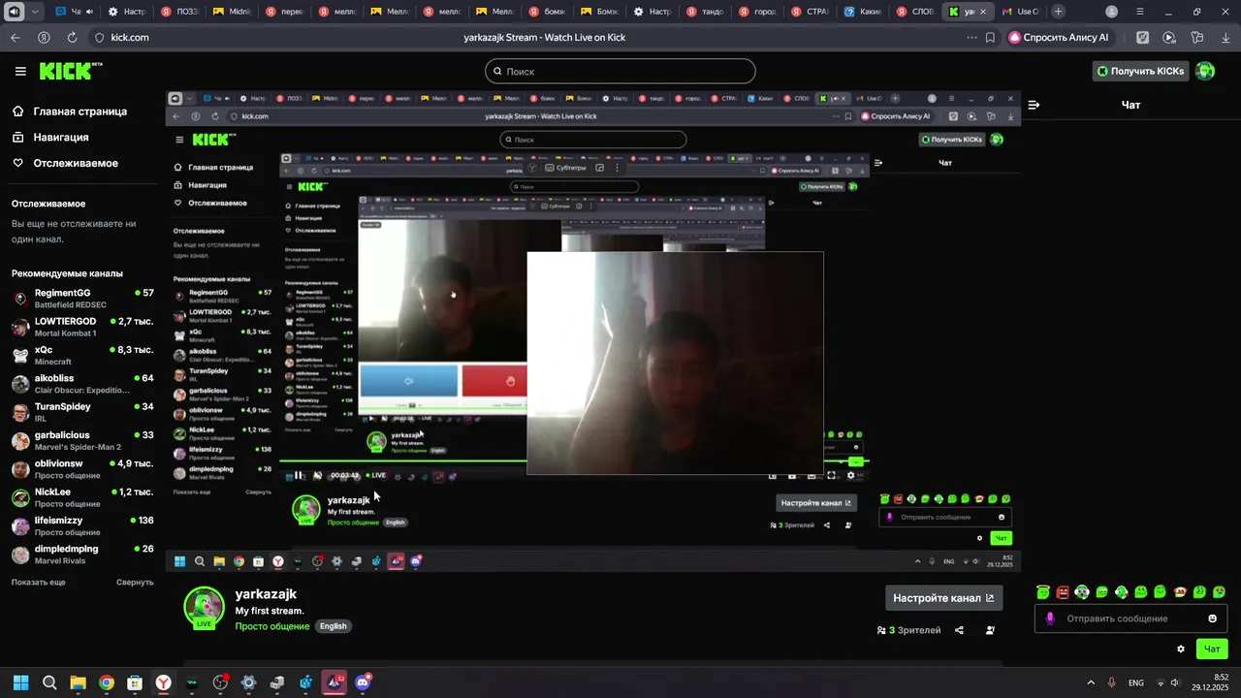The width and height of the screenshot is (1241, 698).
Task: Click Настройте канал button
Action: tap(944, 598)
